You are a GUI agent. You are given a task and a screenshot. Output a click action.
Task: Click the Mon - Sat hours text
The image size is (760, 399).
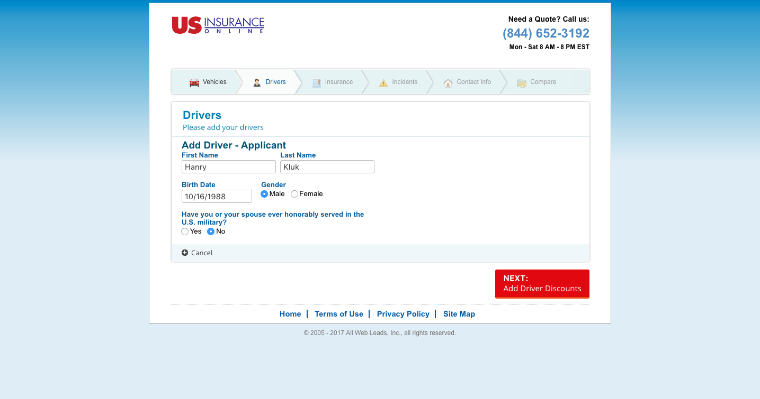point(549,47)
